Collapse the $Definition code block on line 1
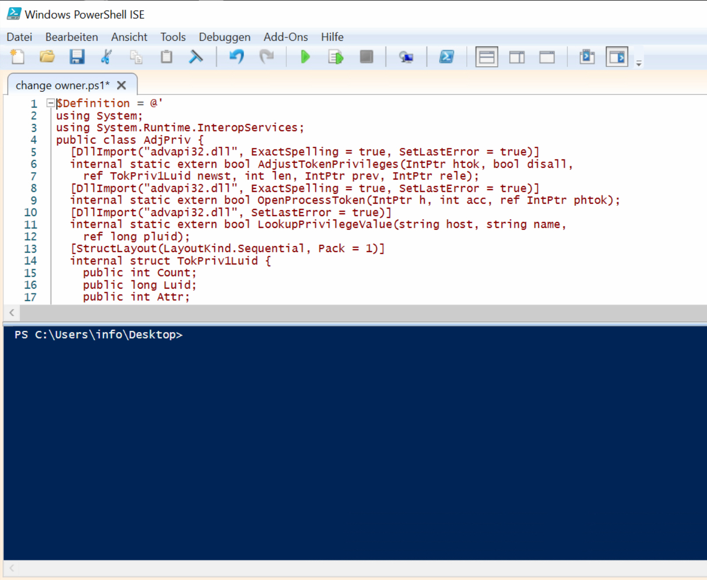This screenshot has width=707, height=580. click(x=51, y=103)
